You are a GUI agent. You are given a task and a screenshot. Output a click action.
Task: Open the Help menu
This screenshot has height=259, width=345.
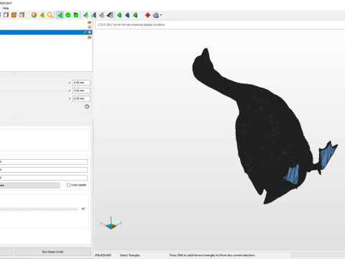pyautogui.click(x=6, y=8)
